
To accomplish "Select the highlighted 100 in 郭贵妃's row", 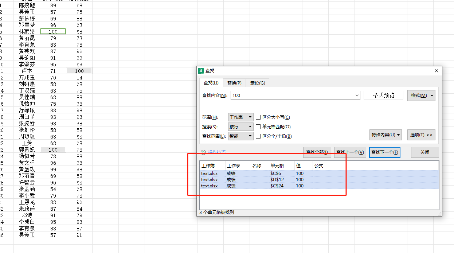I will (53, 150).
